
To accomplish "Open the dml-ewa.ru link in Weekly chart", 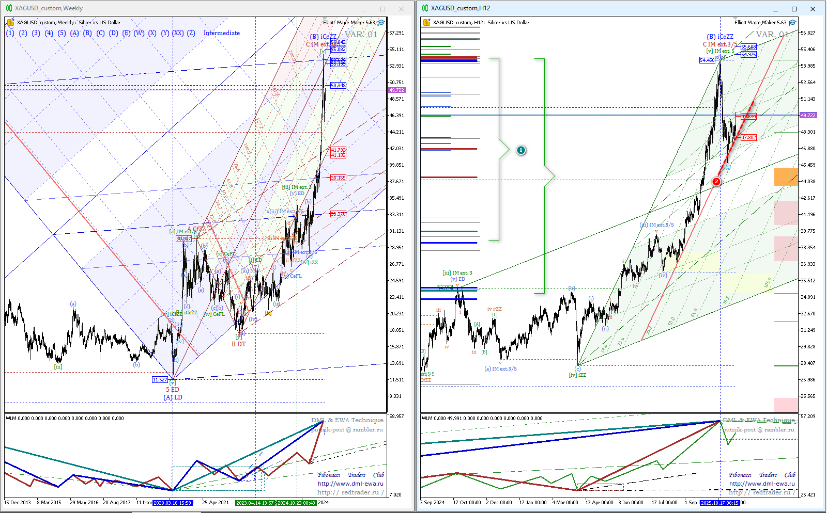I will (x=350, y=484).
